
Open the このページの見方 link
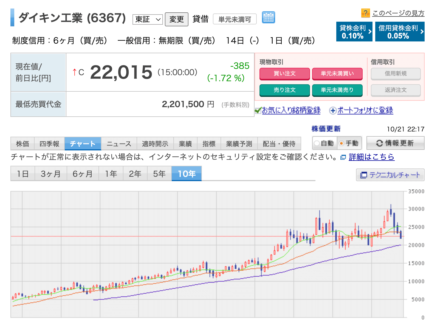(x=398, y=13)
